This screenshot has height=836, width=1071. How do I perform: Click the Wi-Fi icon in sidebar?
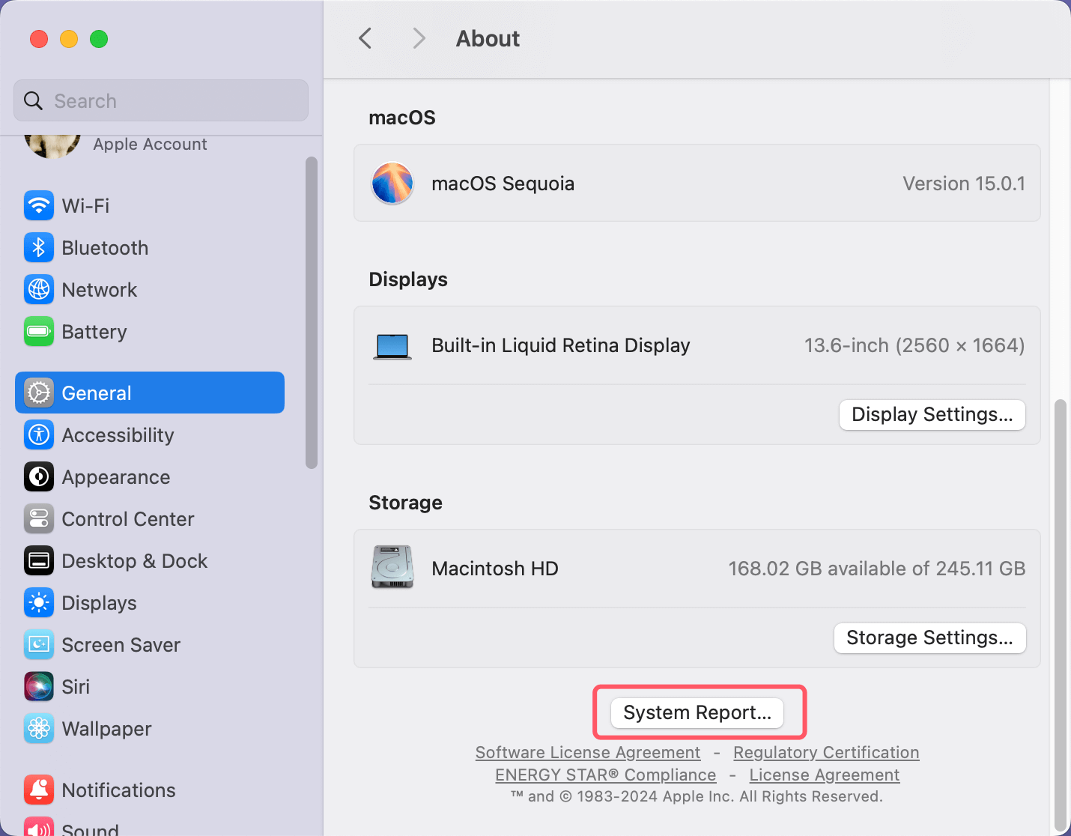pyautogui.click(x=39, y=205)
